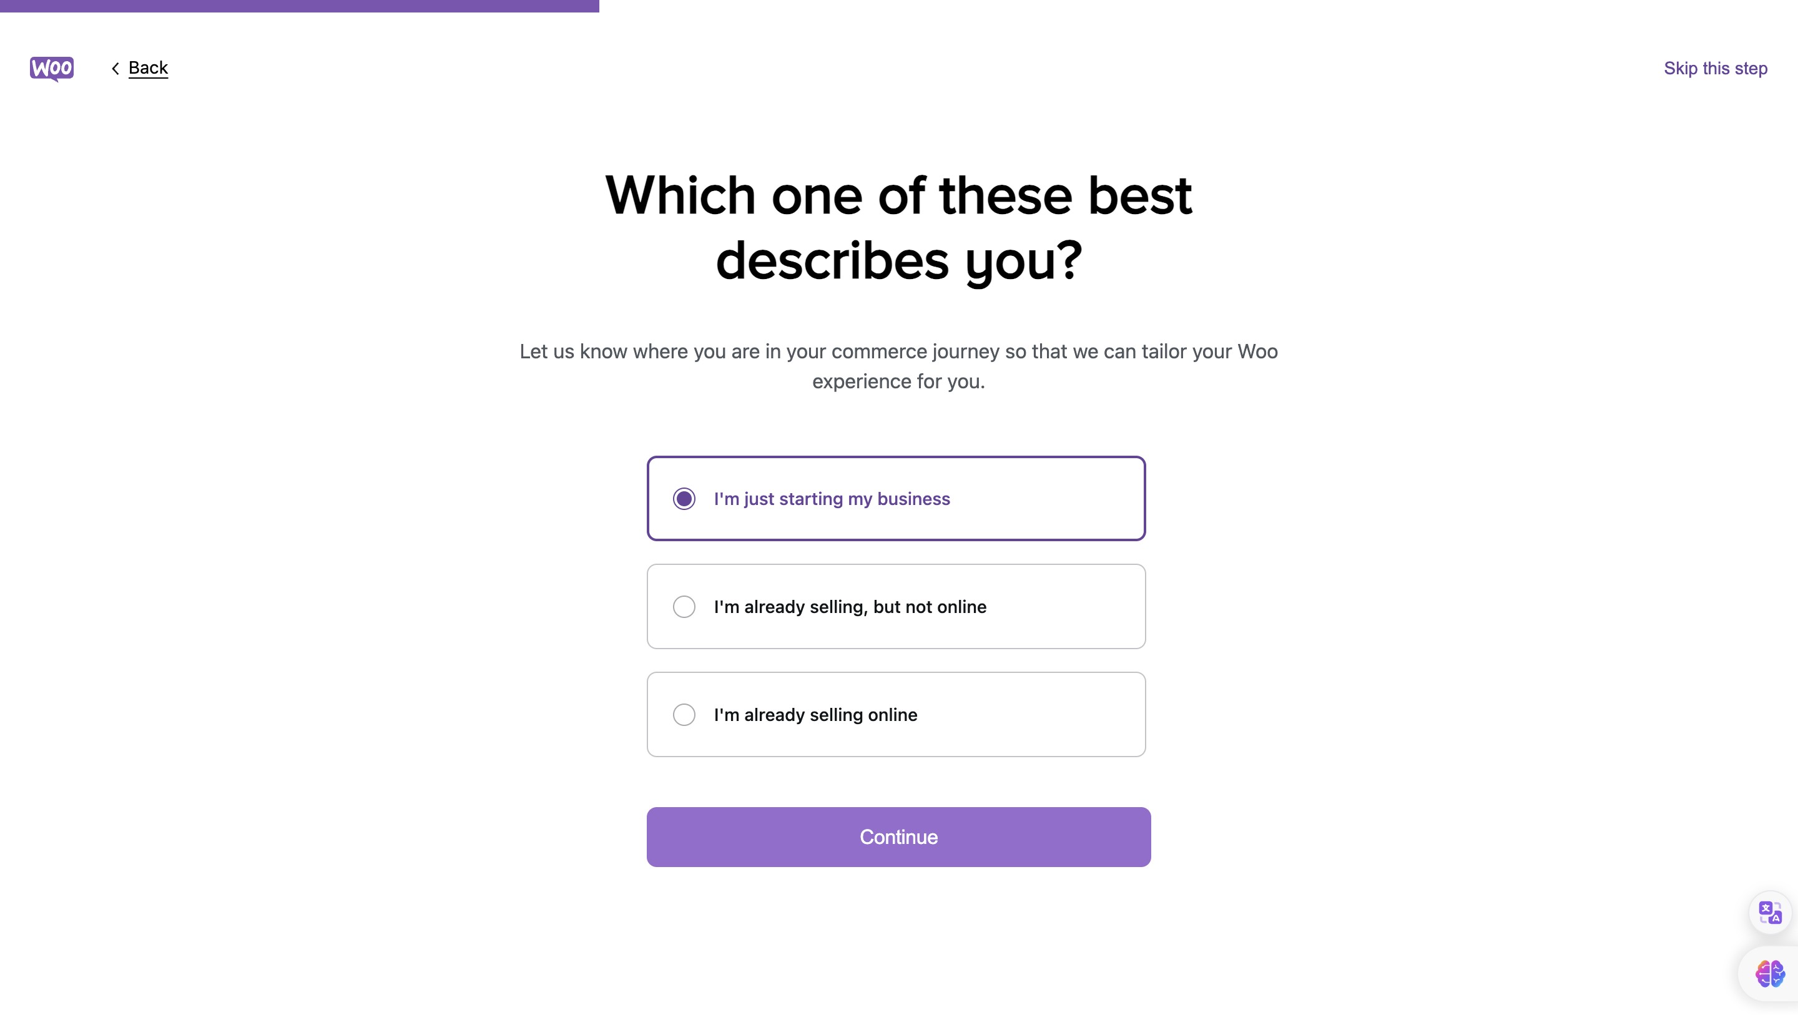Open the colorful brain assistant icon
The width and height of the screenshot is (1798, 1015).
point(1769,973)
